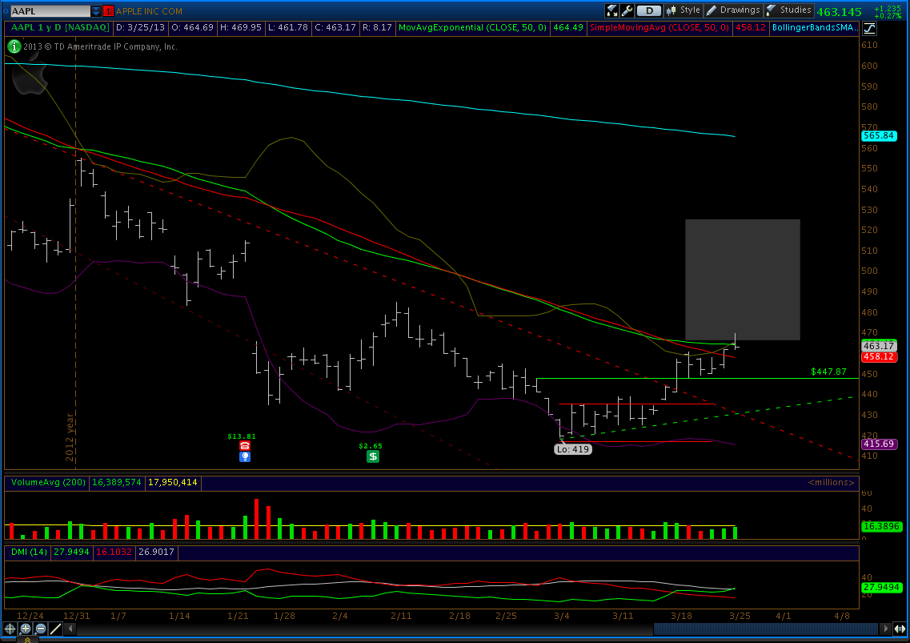This screenshot has height=643, width=910.
Task: Click the green info icon
Action: (x=14, y=46)
